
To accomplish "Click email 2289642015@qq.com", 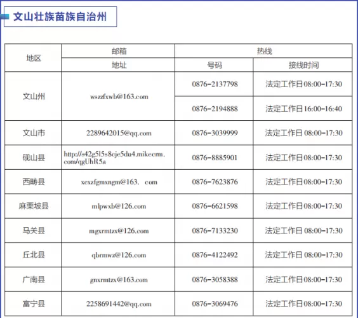I will tap(119, 133).
